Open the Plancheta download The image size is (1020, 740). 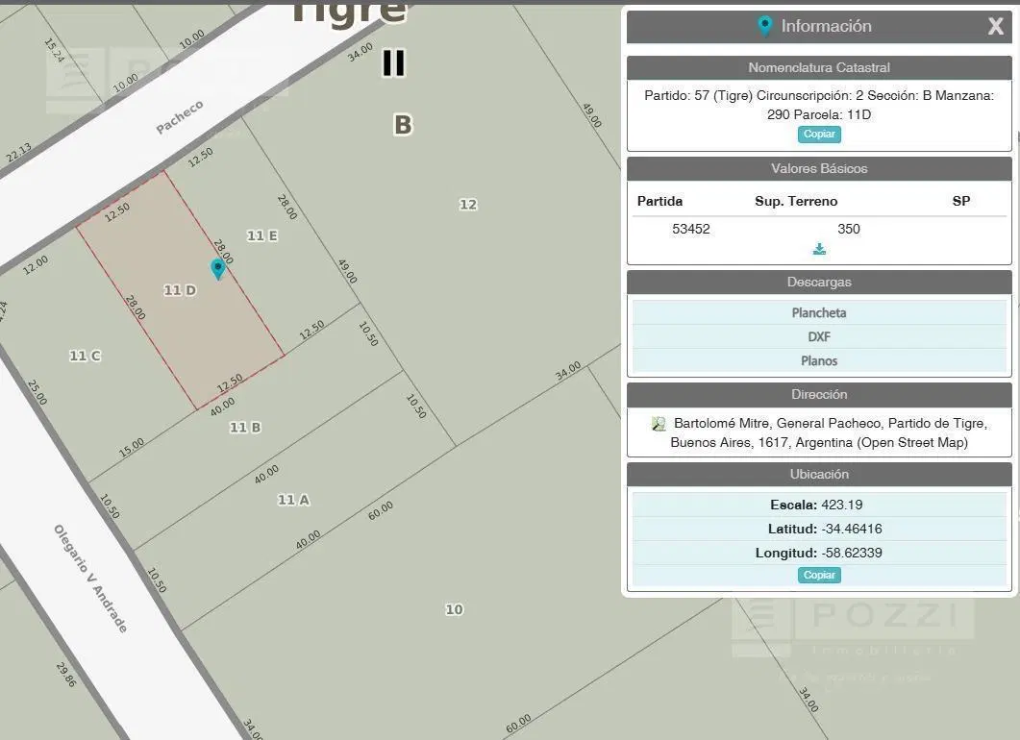tap(819, 312)
